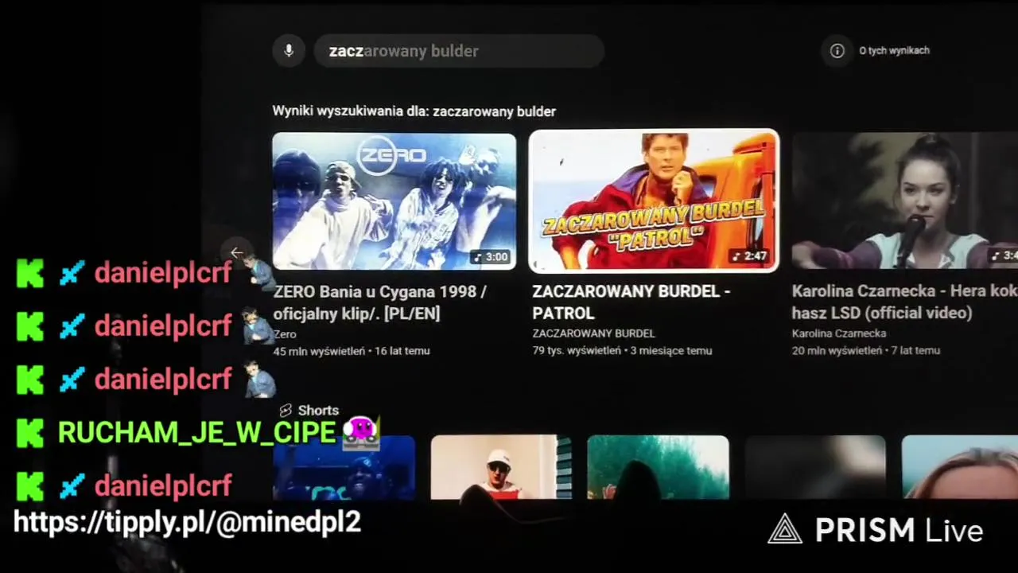Open the "O tych wynikach" link
The width and height of the screenshot is (1018, 573).
pyautogui.click(x=894, y=51)
